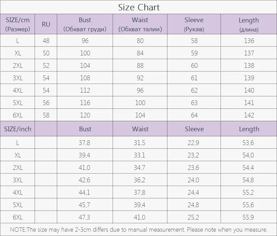Click the Waist (Обхват талии) header
The height and width of the screenshot is (236, 277).
coord(140,24)
